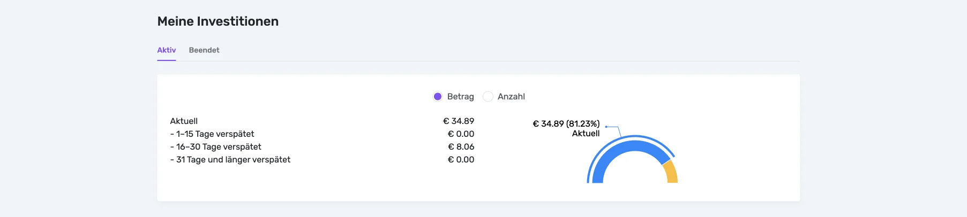Click the Aktuell label beside the chart
Screen dimensions: 967x217
tap(586, 134)
